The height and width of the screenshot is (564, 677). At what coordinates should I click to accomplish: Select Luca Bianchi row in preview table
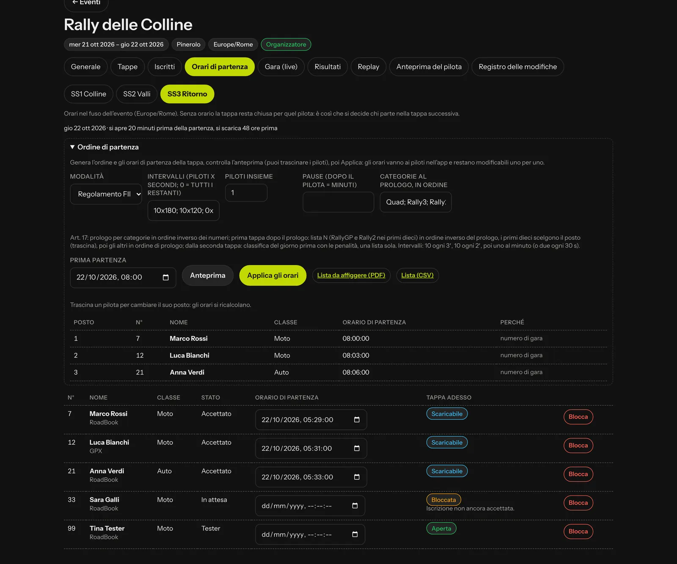338,355
